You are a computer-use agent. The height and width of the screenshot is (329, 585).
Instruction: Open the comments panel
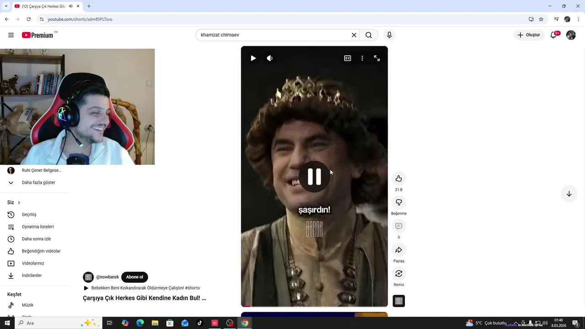(x=399, y=226)
